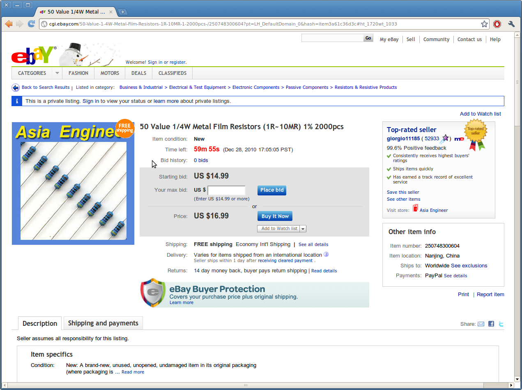Click inside the max bid amount field

(x=226, y=190)
